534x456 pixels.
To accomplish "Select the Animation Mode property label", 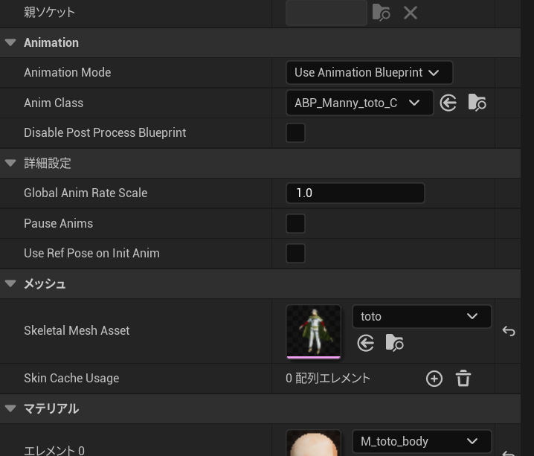I will coord(68,73).
